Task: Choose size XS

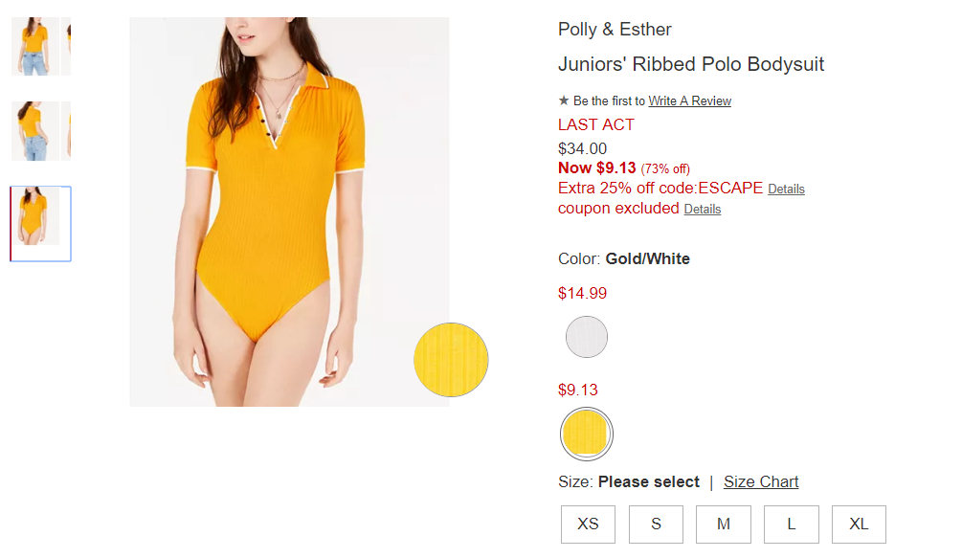Action: coord(588,525)
